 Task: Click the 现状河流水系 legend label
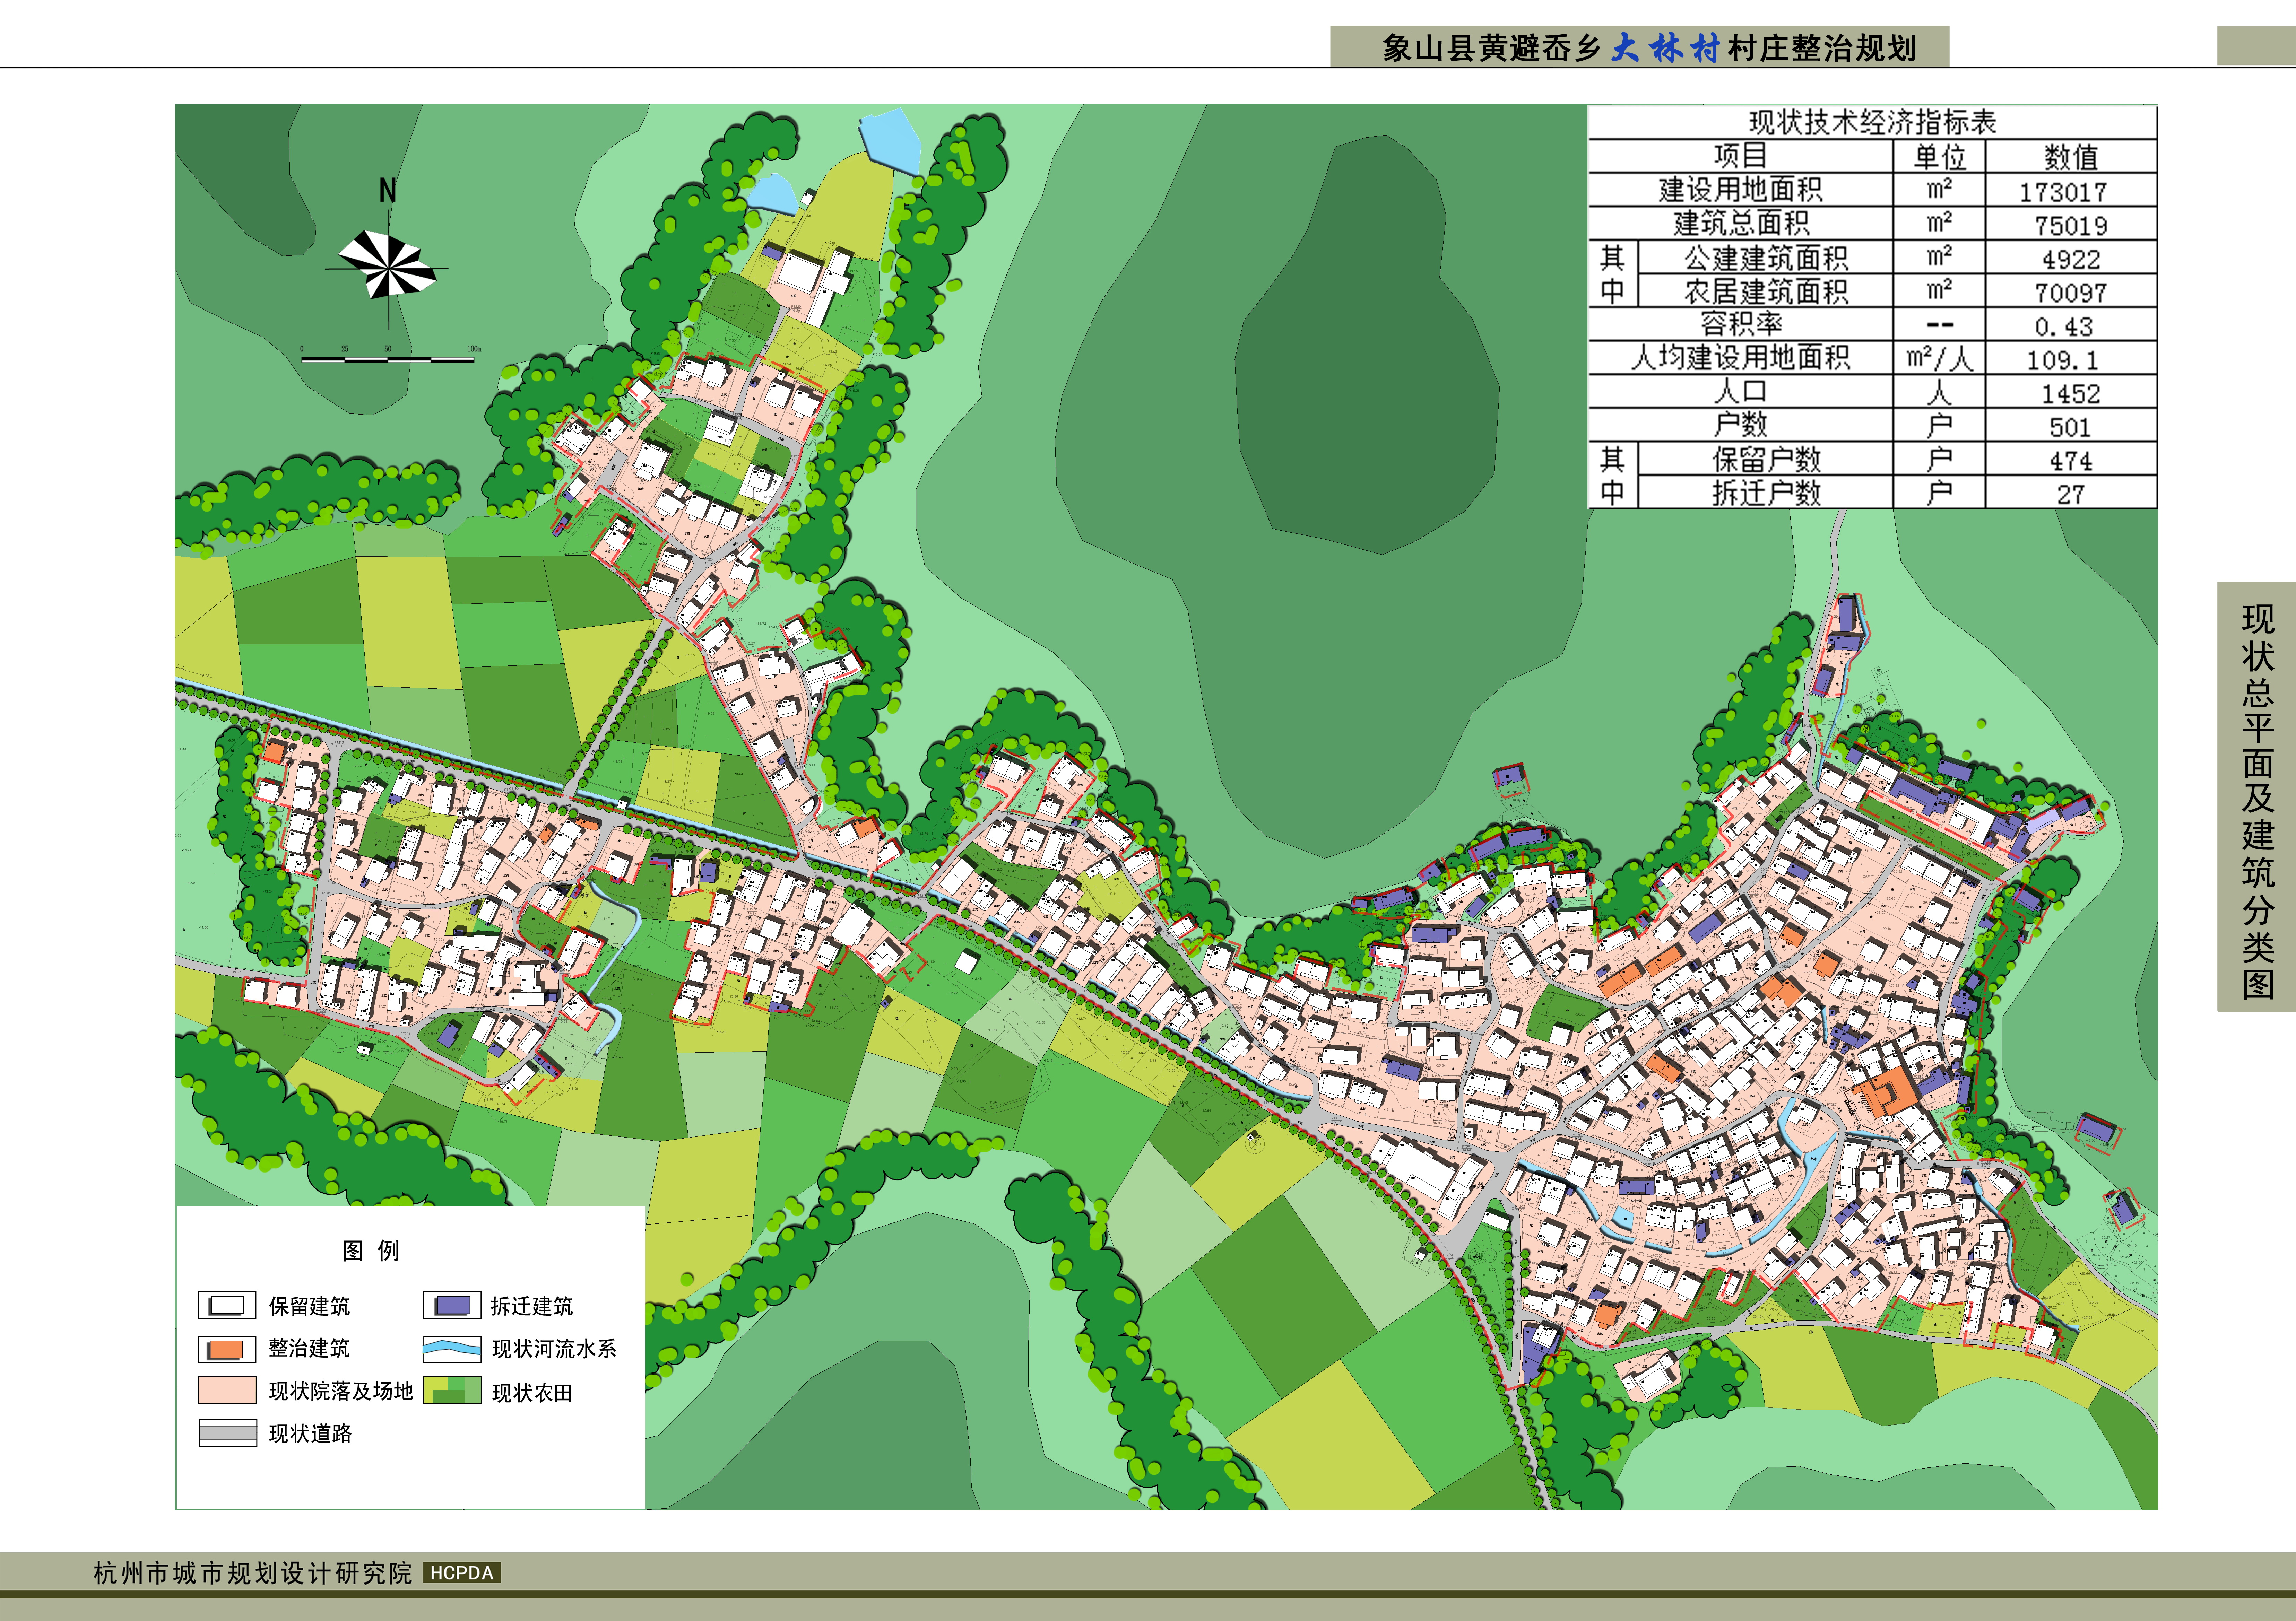coord(554,1349)
